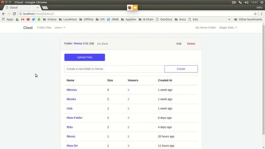Open the UTI bookmarks folder
The width and height of the screenshot is (265, 149).
100,19
